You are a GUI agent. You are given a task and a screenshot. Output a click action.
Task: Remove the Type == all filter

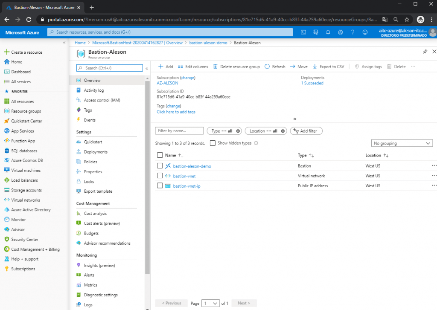238,131
